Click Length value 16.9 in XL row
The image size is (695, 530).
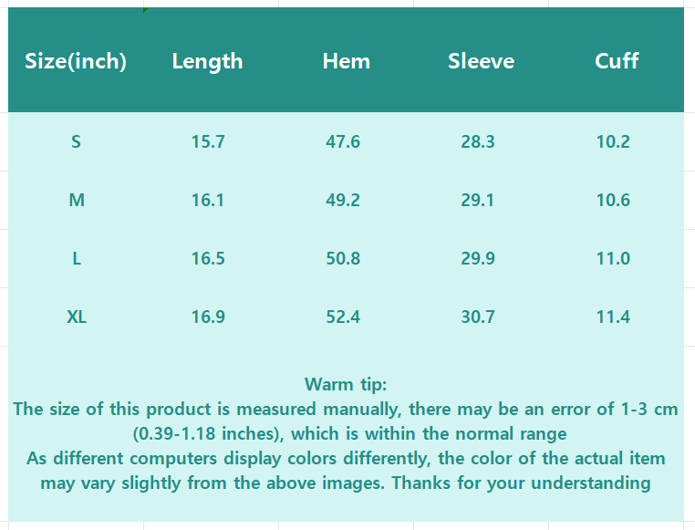tap(208, 317)
